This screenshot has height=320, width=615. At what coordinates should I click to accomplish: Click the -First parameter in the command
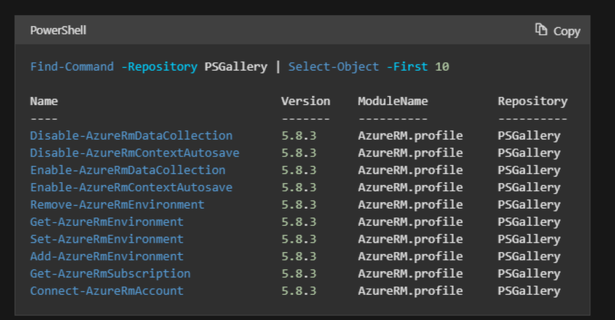click(407, 66)
